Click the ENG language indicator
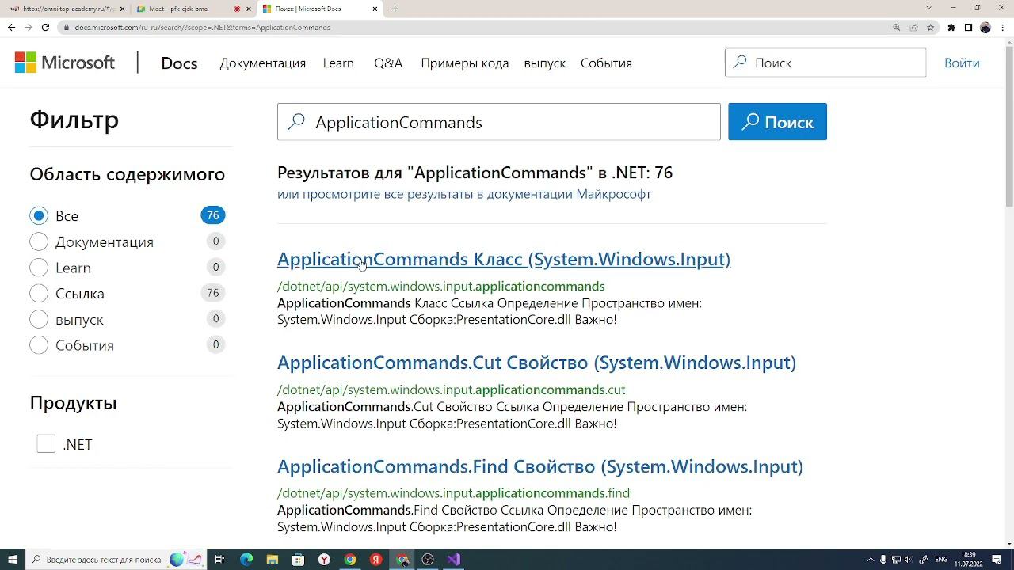The height and width of the screenshot is (570, 1014). pos(941,560)
